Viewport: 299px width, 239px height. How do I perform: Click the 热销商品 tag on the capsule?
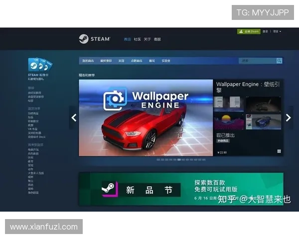tap(223, 141)
